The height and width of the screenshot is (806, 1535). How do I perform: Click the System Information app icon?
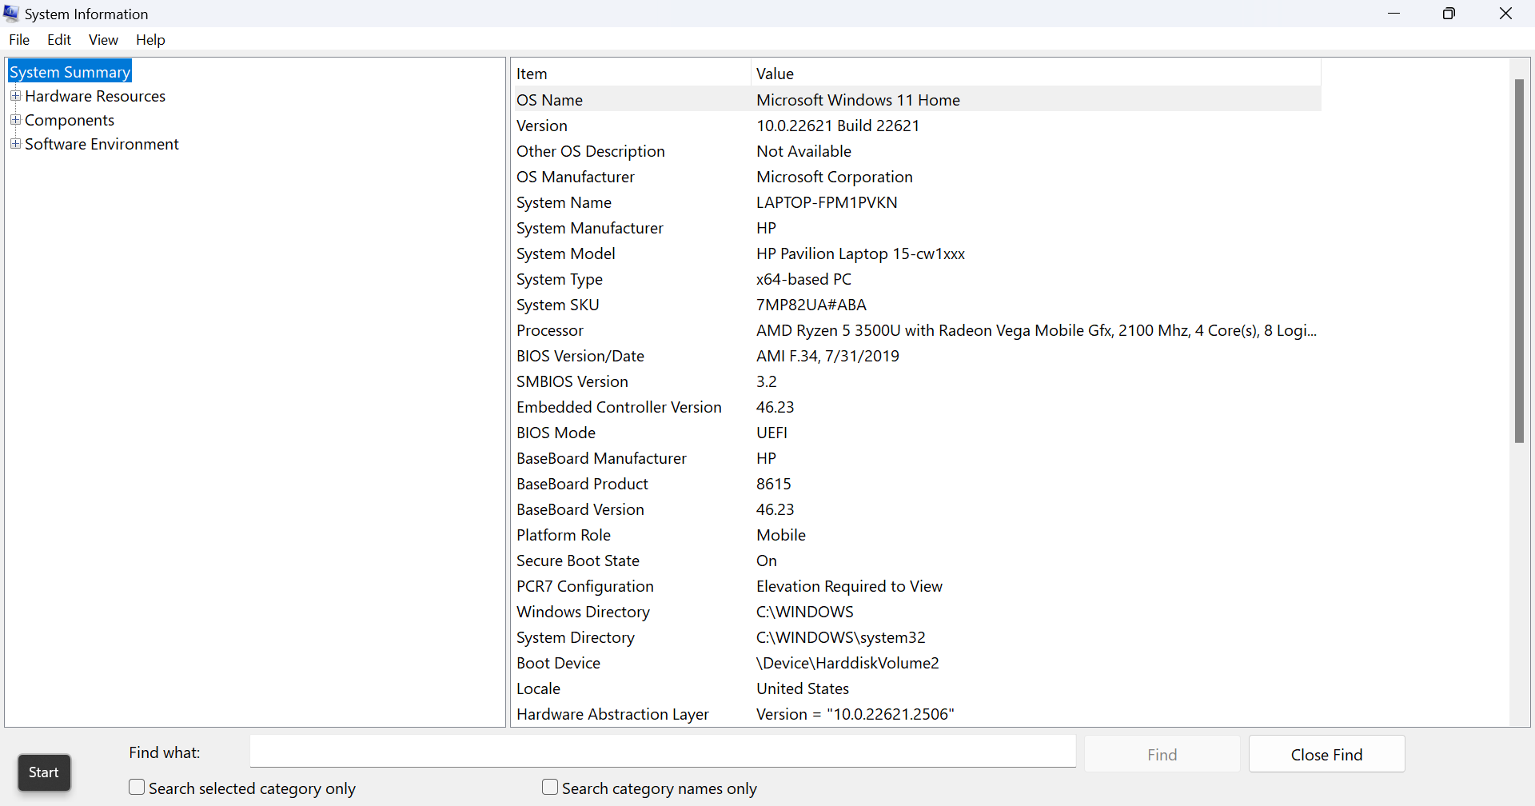(x=11, y=14)
